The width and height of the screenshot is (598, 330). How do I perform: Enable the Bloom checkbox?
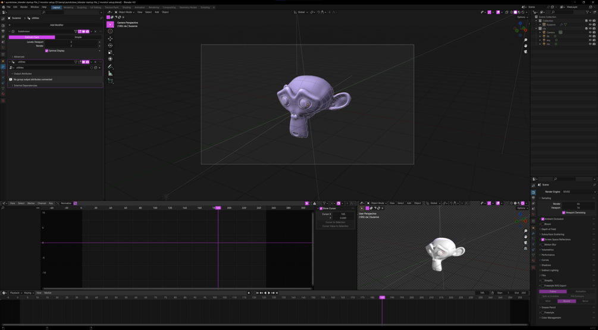tap(543, 224)
